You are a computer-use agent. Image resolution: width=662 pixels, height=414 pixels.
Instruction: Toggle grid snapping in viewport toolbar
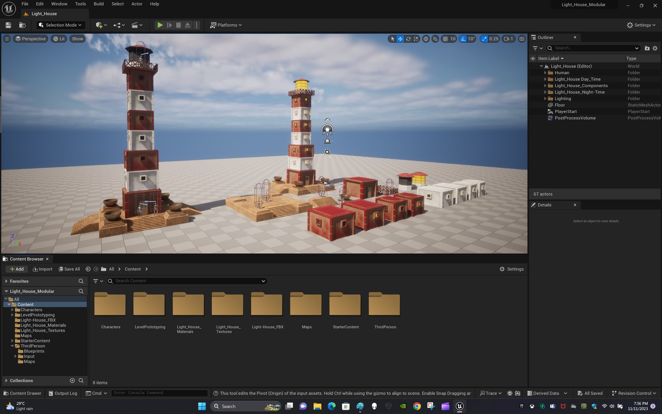pyautogui.click(x=445, y=39)
